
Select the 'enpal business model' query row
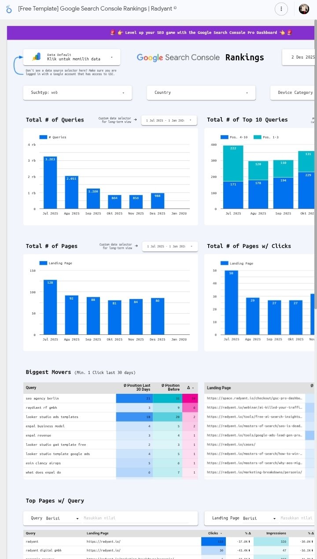[x=111, y=426]
